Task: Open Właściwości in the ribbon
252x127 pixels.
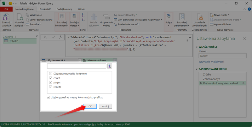Action: click(x=34, y=15)
